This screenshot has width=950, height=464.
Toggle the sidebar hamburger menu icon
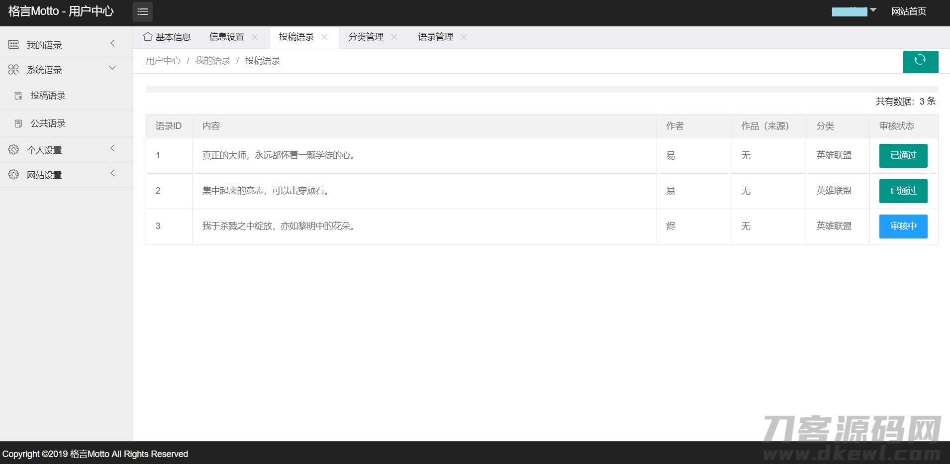pyautogui.click(x=143, y=12)
